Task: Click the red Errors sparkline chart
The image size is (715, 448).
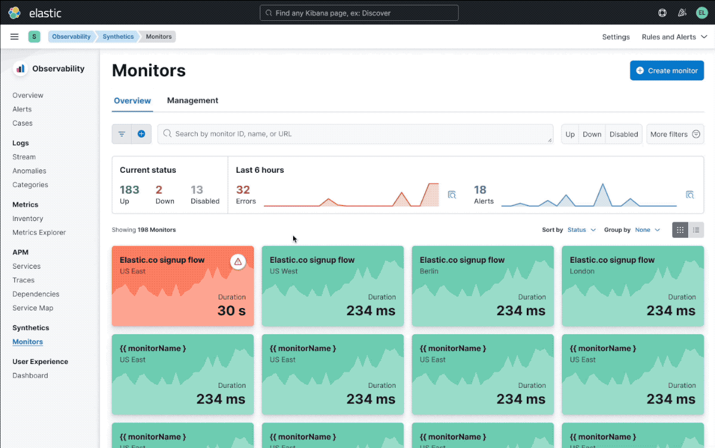Action: pyautogui.click(x=351, y=195)
